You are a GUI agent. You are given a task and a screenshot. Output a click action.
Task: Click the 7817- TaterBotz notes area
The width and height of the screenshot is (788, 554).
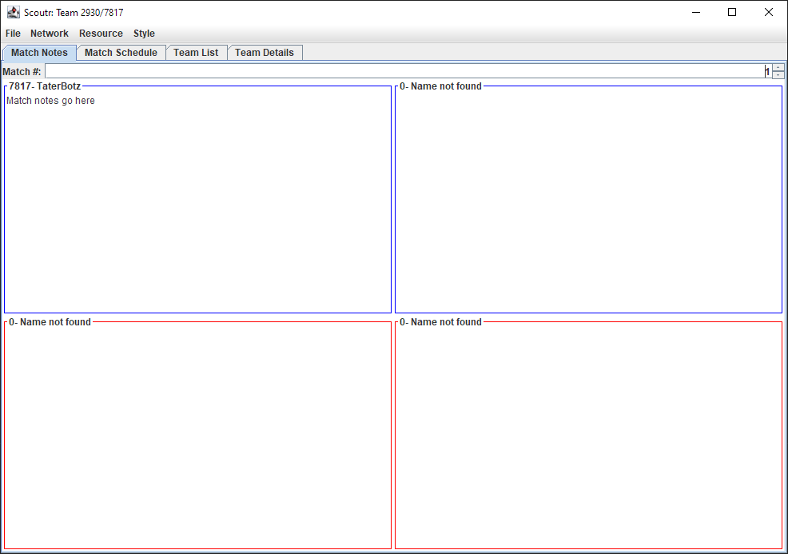pyautogui.click(x=197, y=208)
